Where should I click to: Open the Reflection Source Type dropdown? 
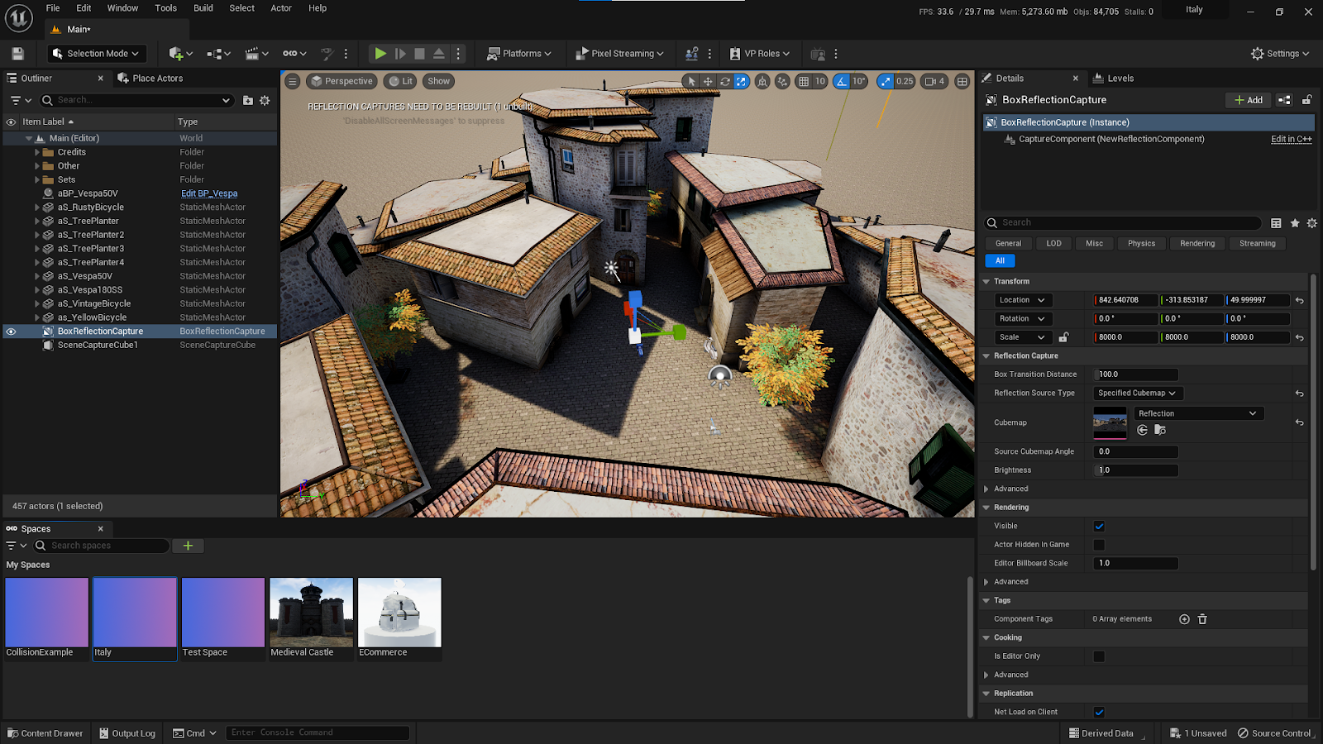(1136, 393)
